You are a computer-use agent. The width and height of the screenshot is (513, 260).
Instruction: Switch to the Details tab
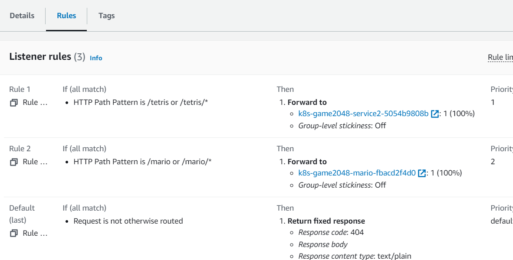(x=22, y=16)
